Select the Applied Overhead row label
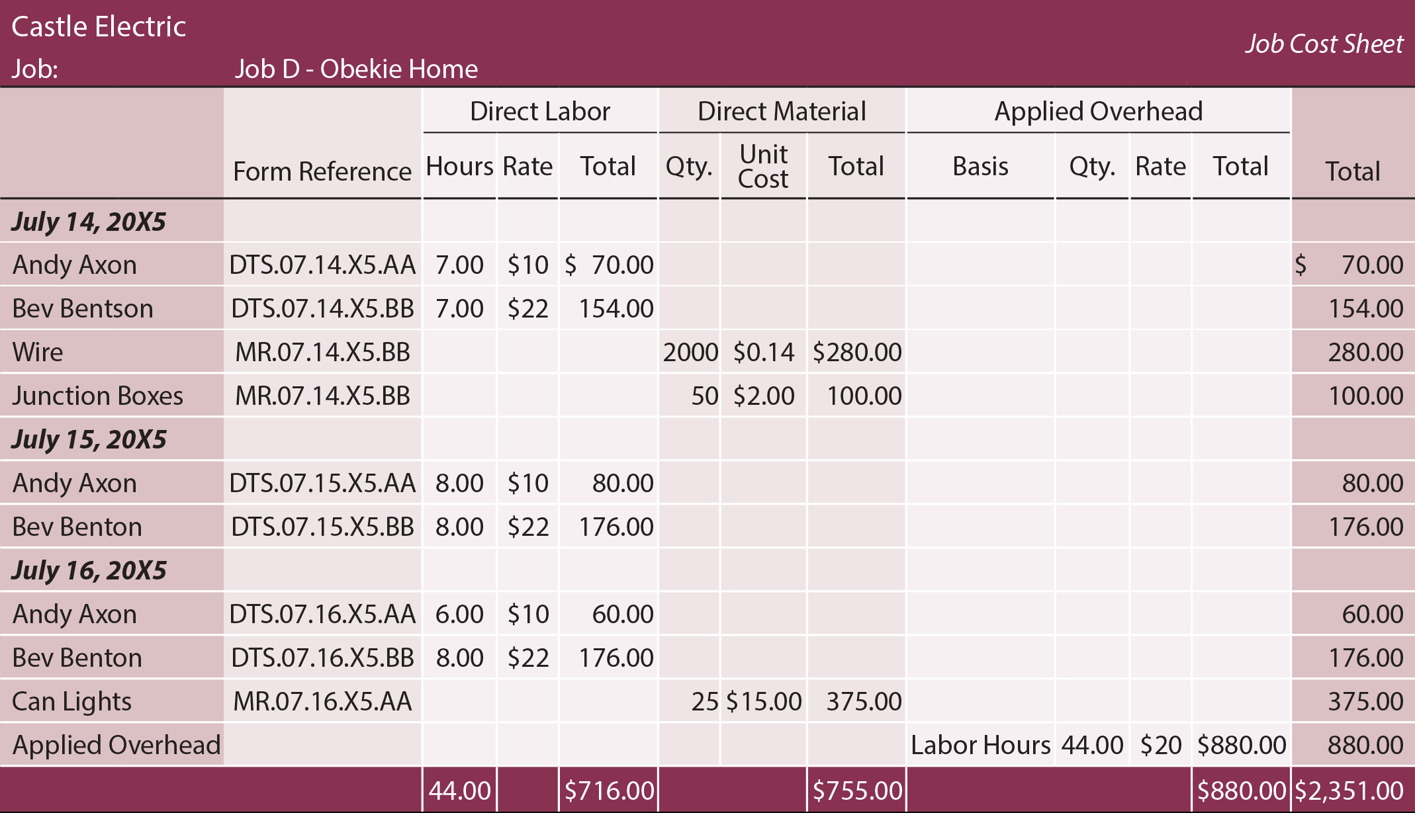This screenshot has height=813, width=1415. [x=116, y=745]
